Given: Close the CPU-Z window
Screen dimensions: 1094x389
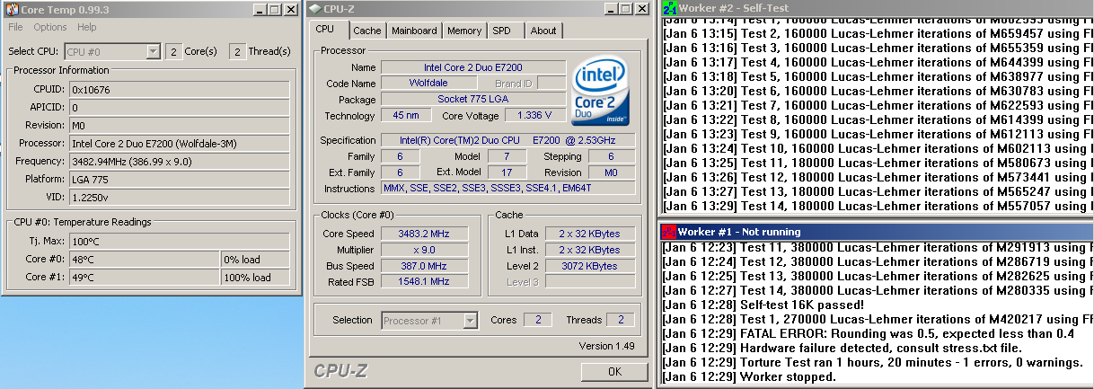Looking at the screenshot, I should click(642, 9).
